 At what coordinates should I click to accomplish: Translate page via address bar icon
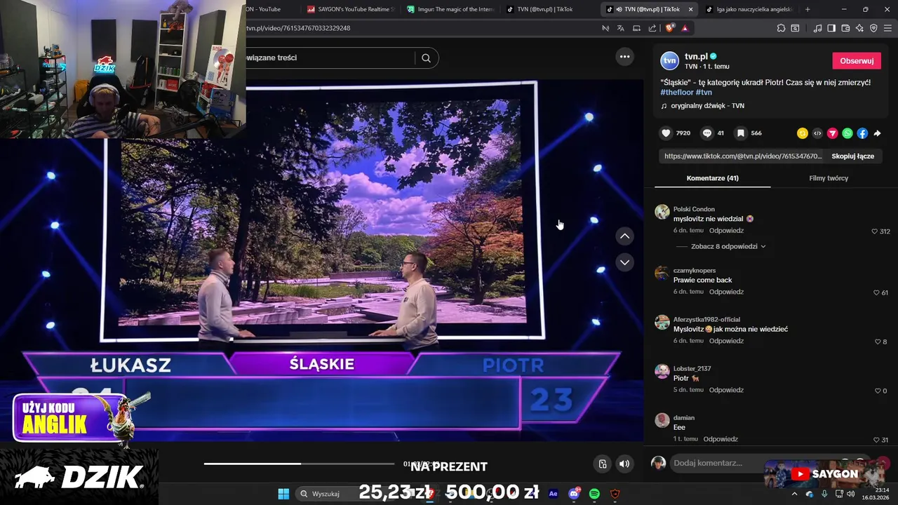(x=621, y=28)
